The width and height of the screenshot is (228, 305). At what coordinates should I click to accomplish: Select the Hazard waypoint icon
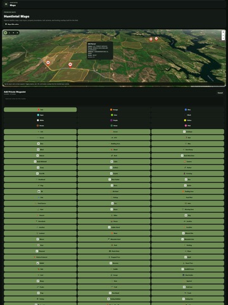point(40,215)
